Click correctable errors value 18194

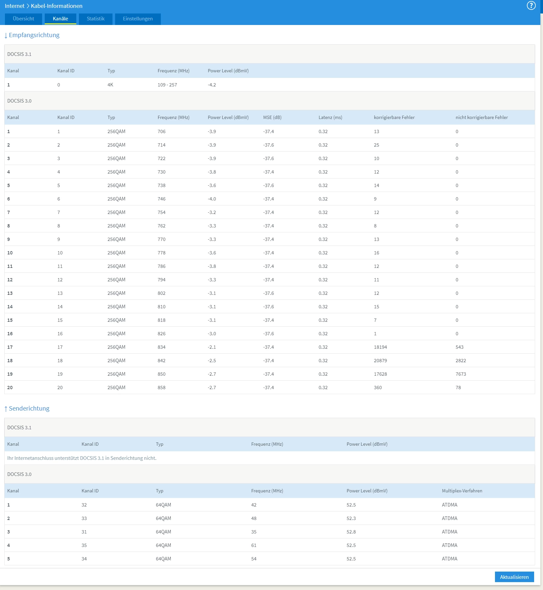[380, 347]
